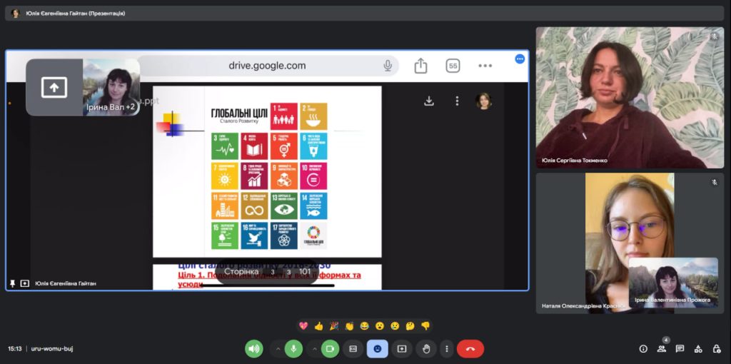Open host controls lock icon
Screen dimensions: 731x364
pyautogui.click(x=716, y=348)
